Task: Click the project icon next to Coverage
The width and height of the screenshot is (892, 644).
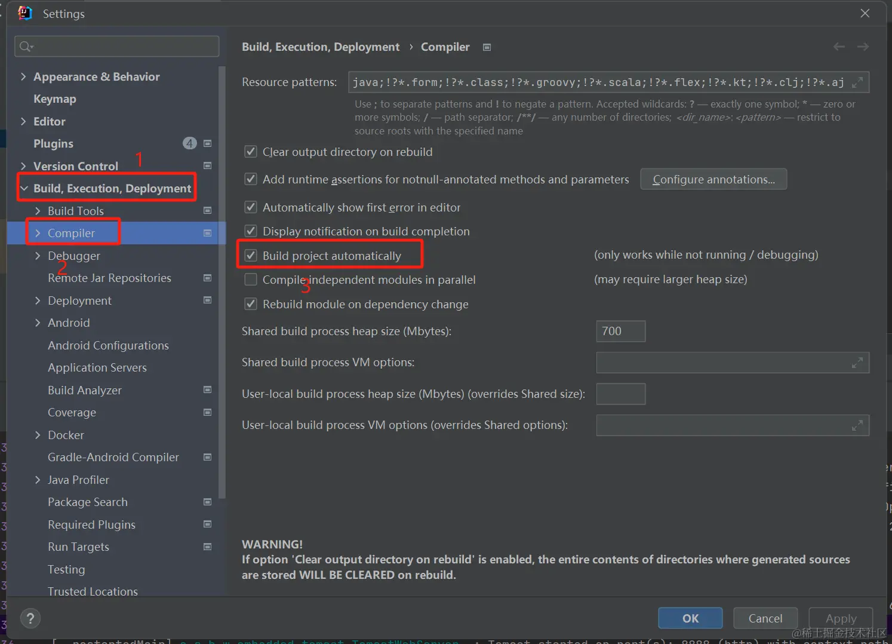Action: (x=208, y=412)
